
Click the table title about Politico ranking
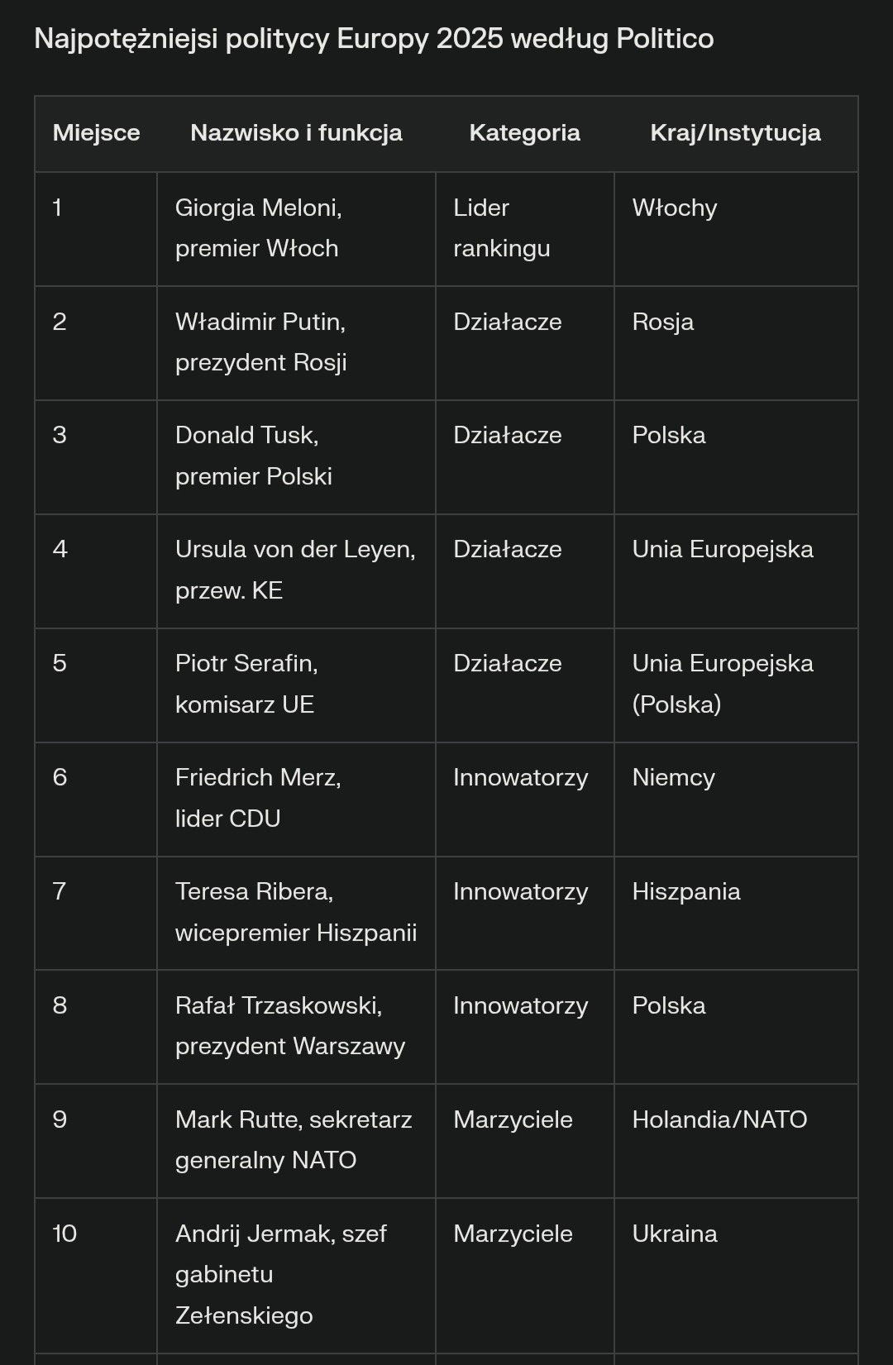click(374, 39)
